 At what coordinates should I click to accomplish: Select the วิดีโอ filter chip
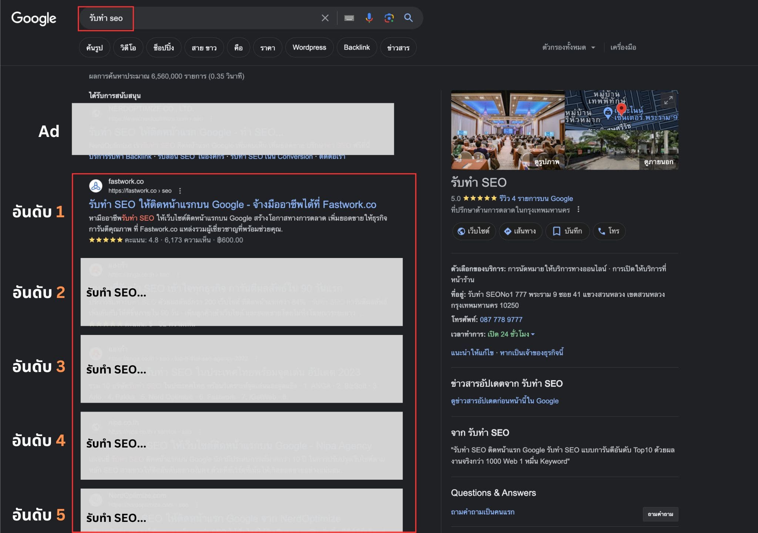(128, 47)
